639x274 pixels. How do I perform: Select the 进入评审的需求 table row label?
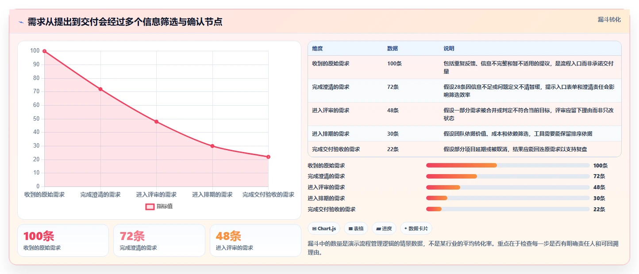pos(331,110)
